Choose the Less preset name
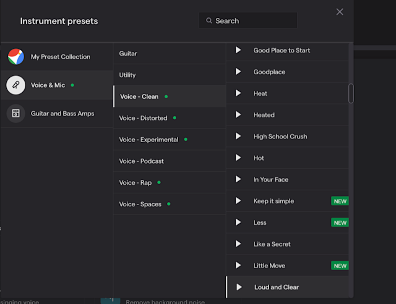Screen dimensions: 396x304 click(260, 222)
